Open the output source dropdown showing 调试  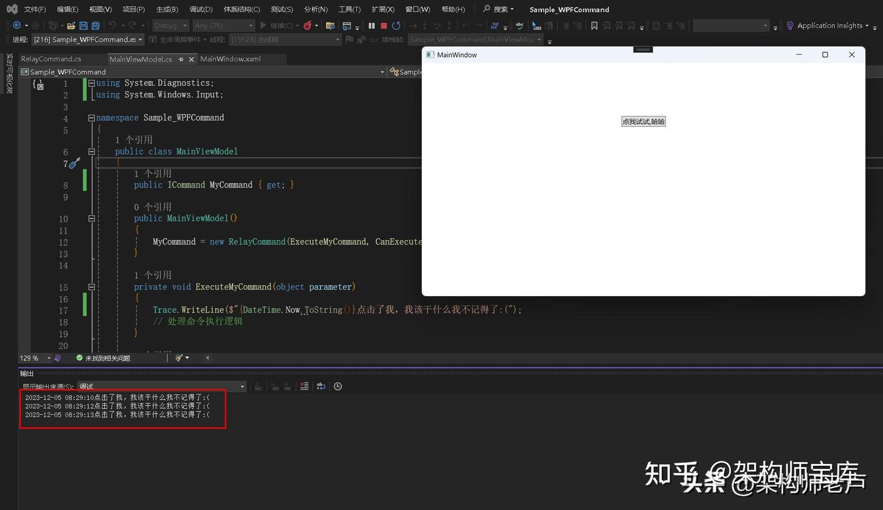(162, 386)
